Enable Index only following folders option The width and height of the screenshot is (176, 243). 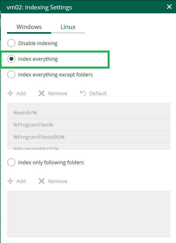point(11,162)
